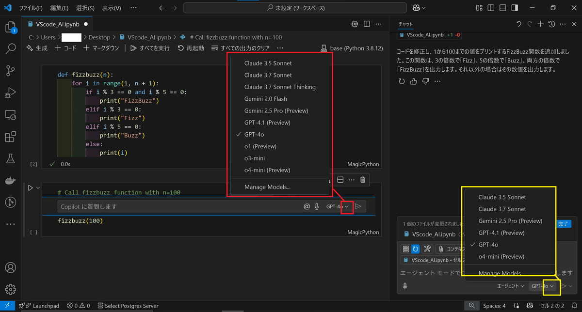This screenshot has height=312, width=582.
Task: Click the microphone icon in the chat input
Action: (317, 206)
